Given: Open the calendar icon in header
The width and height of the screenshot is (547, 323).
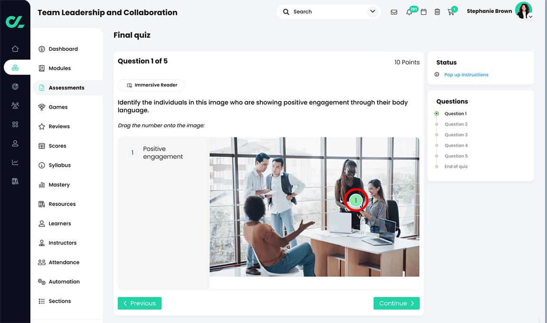Looking at the screenshot, I should click(x=424, y=12).
